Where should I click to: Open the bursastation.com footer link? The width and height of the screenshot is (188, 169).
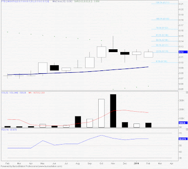[50, 166]
